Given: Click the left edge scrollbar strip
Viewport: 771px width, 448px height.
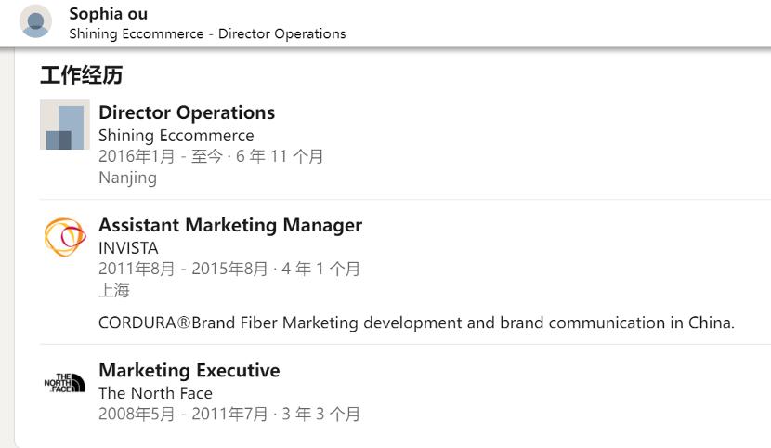Looking at the screenshot, I should pyautogui.click(x=7, y=242).
